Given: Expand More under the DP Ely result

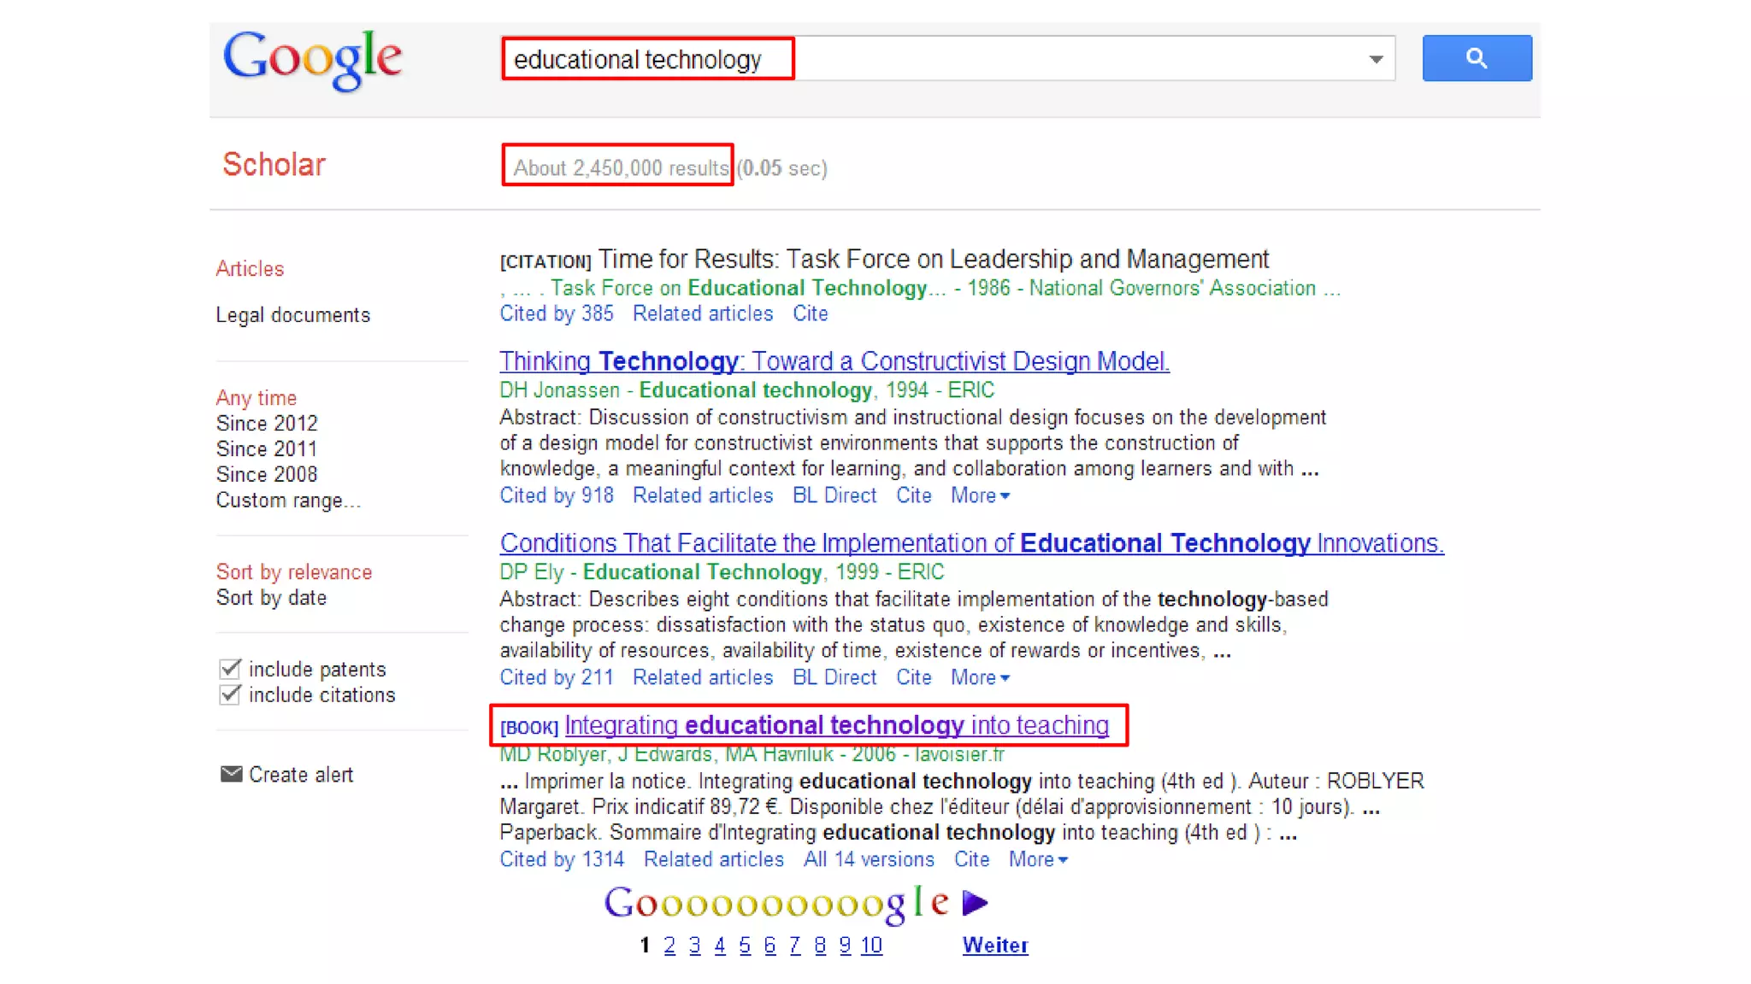Looking at the screenshot, I should 980,677.
